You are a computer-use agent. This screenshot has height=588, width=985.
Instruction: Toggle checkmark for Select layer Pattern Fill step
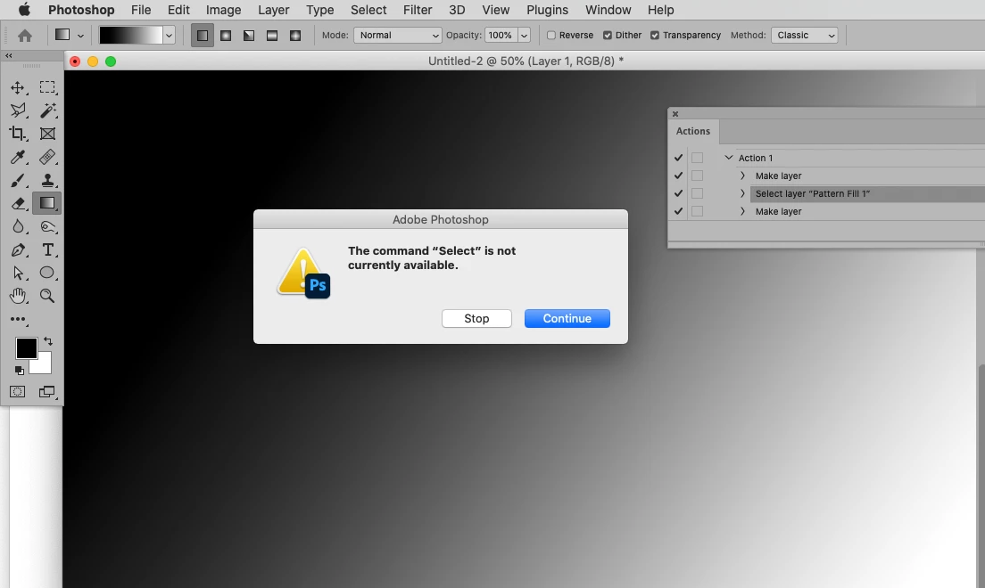(678, 193)
